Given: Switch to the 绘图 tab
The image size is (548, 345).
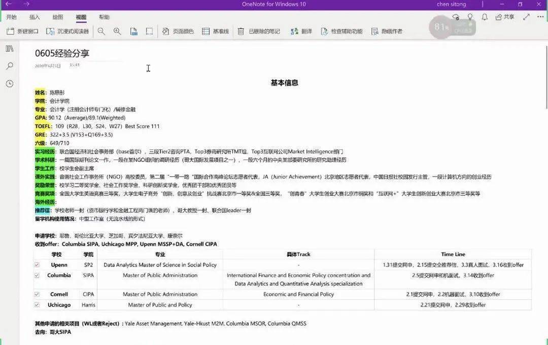Looking at the screenshot, I should (58, 17).
